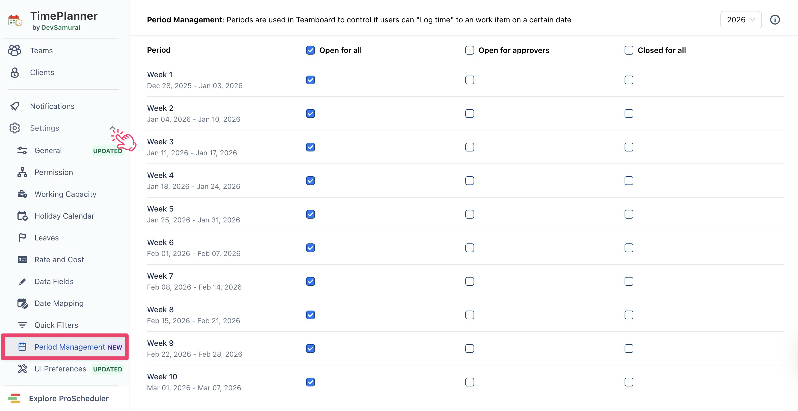
Task: Open the Teams section icon
Action: click(x=14, y=50)
